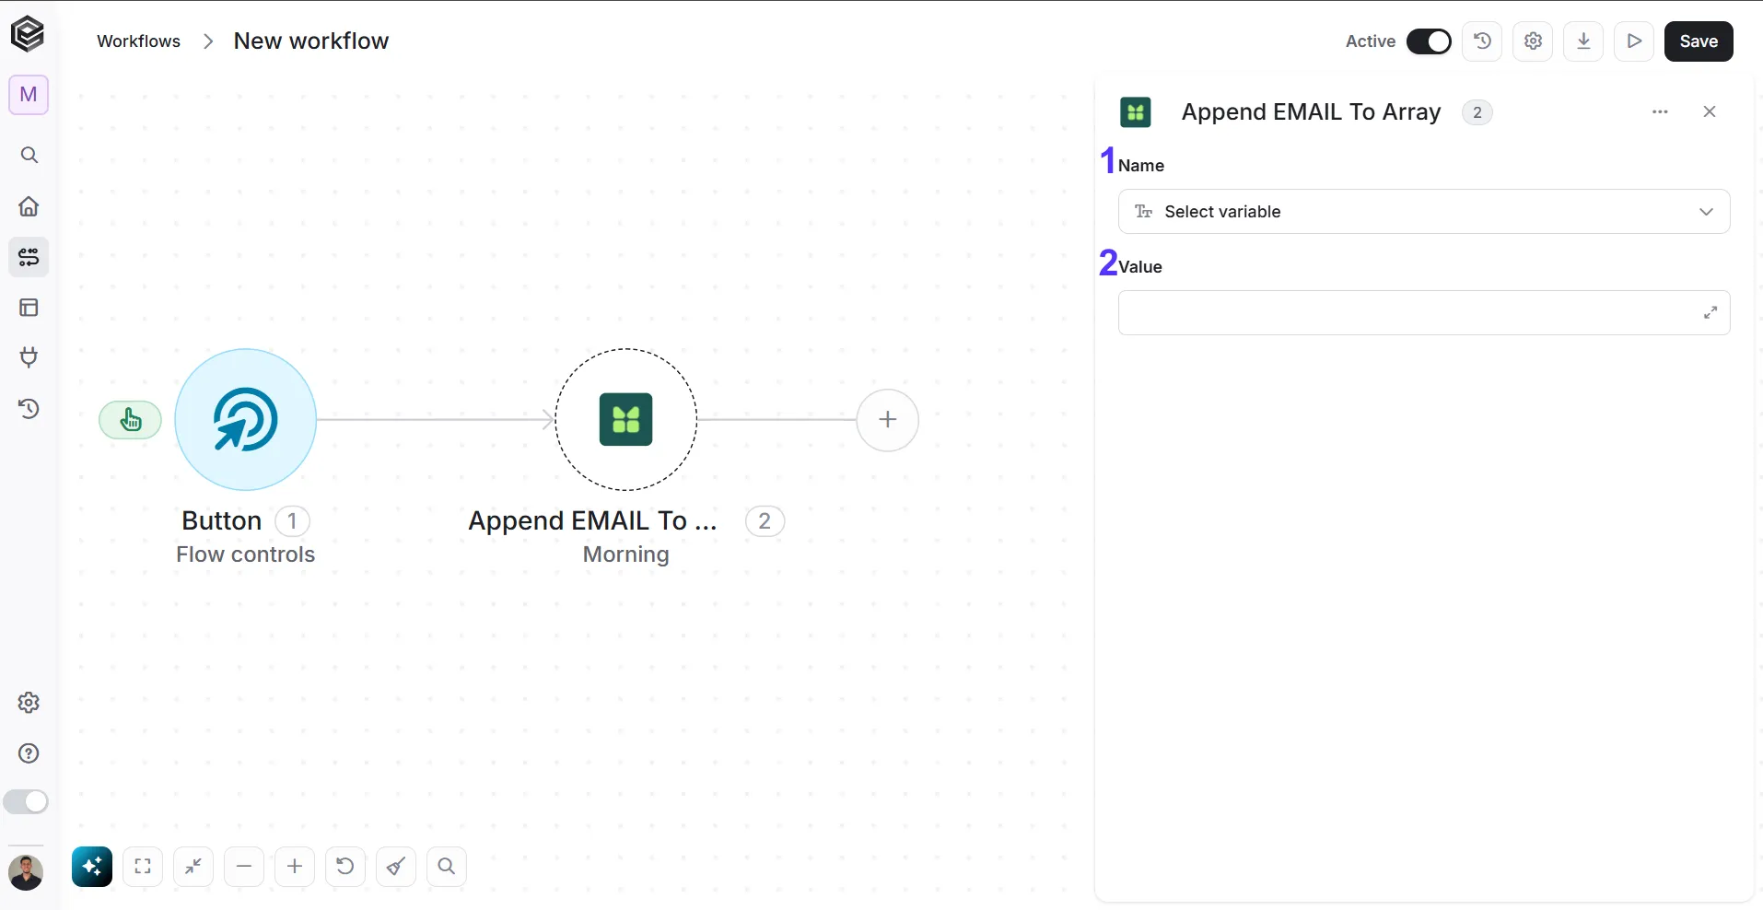Open the workflow settings gear in the top bar

1533,41
